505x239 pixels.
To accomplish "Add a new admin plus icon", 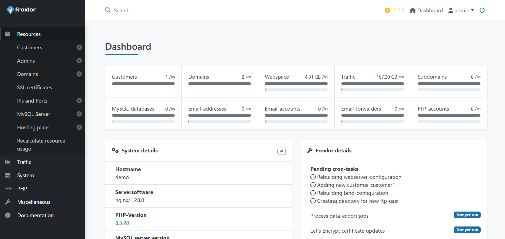I will (79, 61).
